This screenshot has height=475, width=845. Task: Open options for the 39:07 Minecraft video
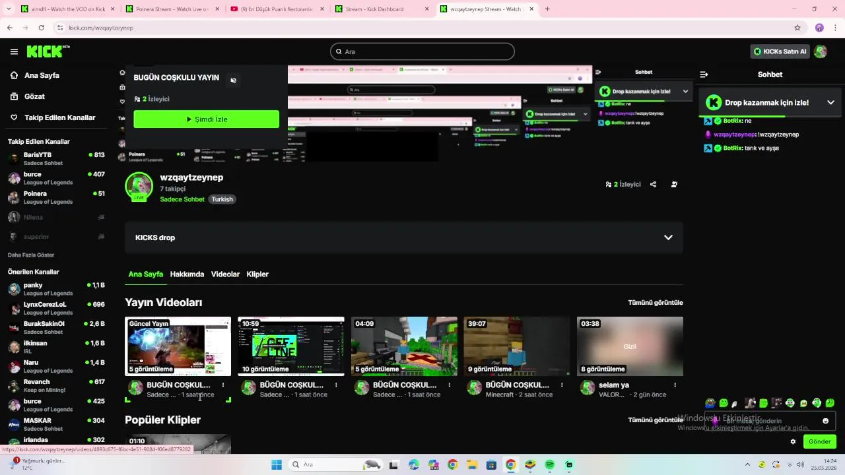(x=562, y=385)
